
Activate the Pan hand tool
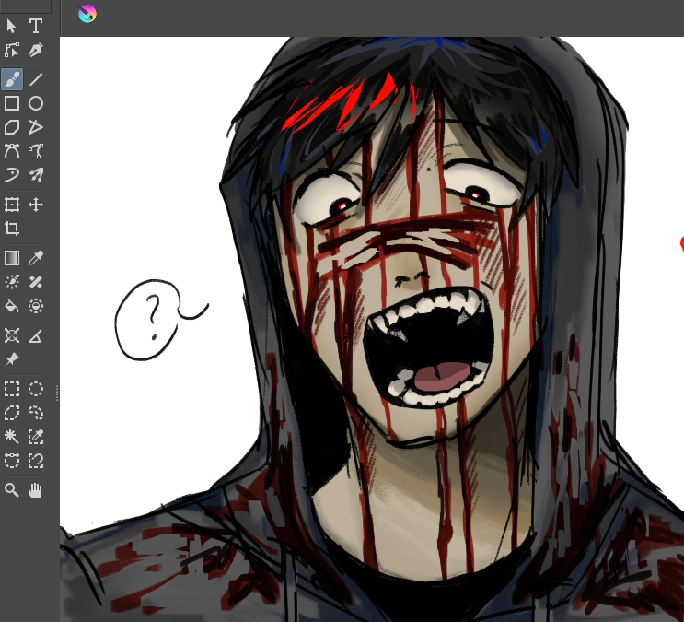(36, 490)
